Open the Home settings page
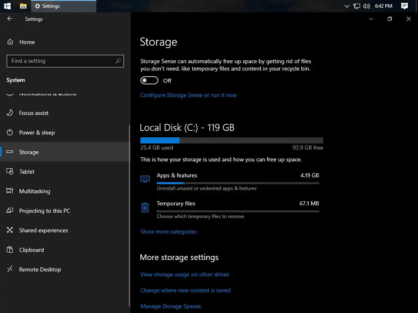 click(65, 42)
